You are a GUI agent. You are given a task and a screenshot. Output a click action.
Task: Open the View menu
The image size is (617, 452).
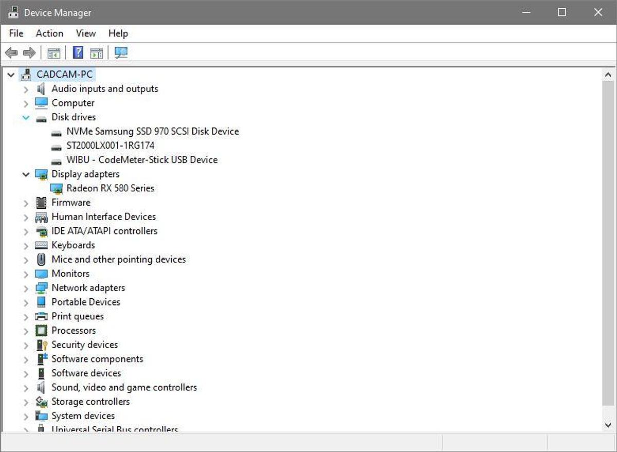point(86,33)
